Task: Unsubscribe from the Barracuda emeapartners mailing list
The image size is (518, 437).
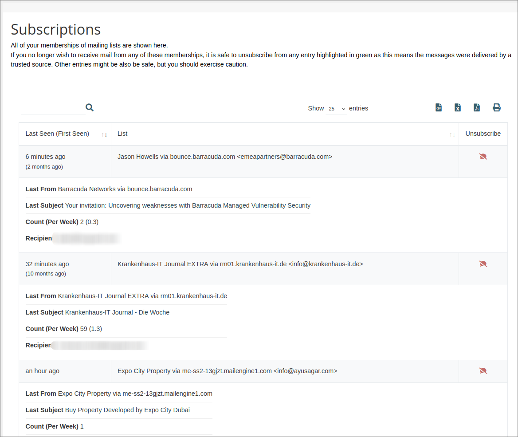Action: 483,156
